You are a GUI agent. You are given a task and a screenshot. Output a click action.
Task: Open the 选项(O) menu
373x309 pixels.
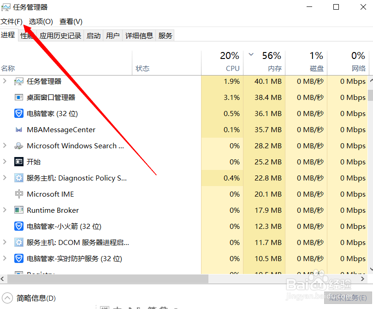tap(41, 22)
